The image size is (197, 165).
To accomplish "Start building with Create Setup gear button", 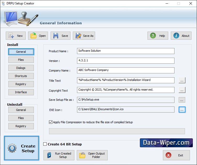I will (21, 148).
